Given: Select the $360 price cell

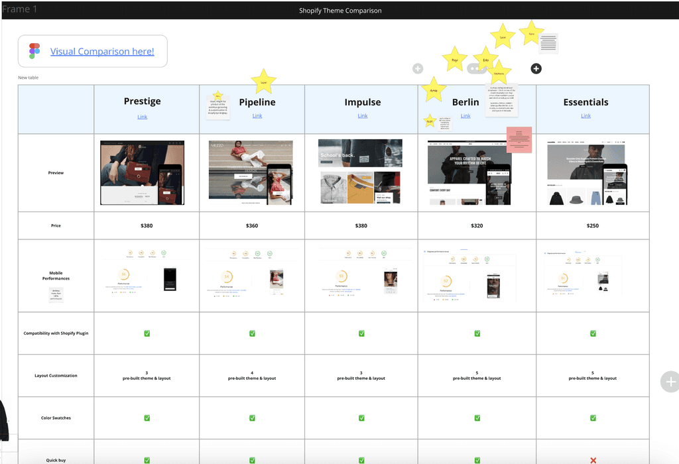Looking at the screenshot, I should tap(252, 225).
